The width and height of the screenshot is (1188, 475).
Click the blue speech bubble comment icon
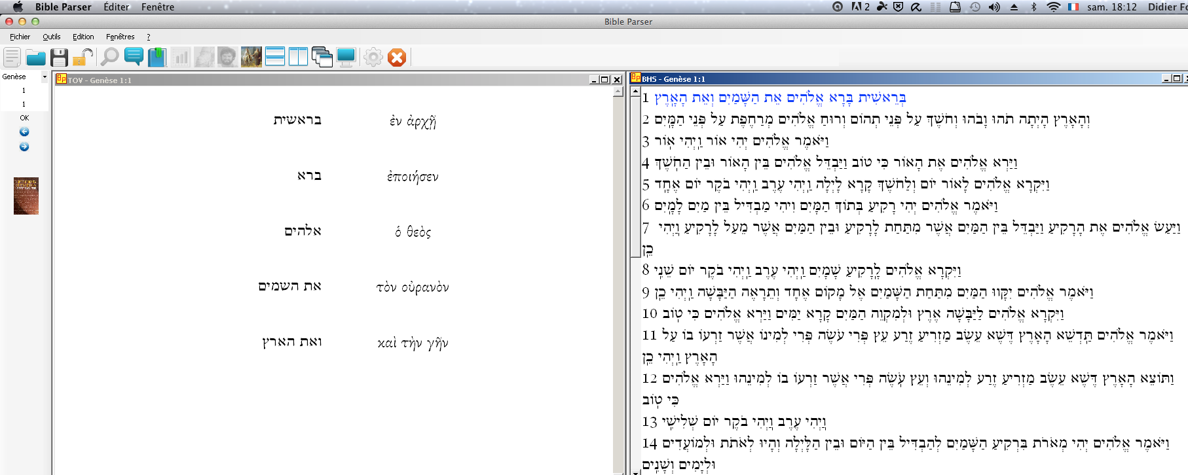pos(134,58)
